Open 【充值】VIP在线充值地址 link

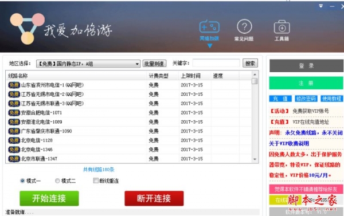pos(299,122)
